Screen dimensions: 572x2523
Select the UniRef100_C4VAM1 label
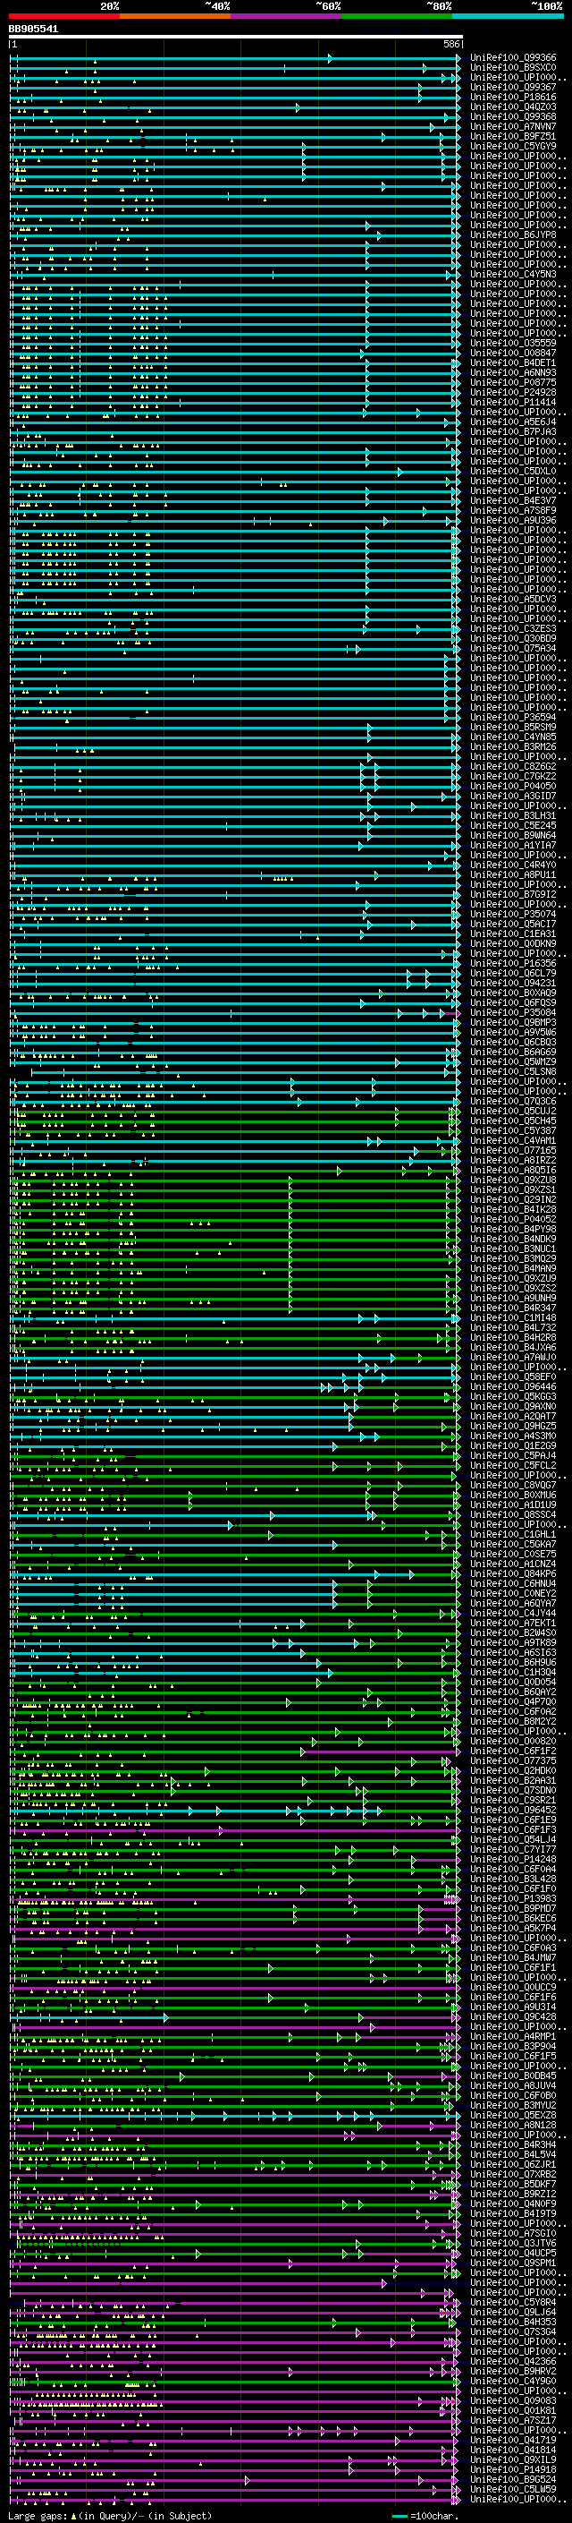513,1140
